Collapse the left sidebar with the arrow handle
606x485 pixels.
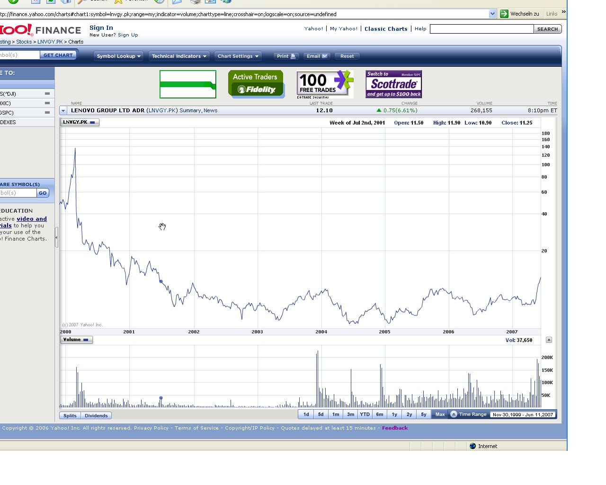(56, 237)
